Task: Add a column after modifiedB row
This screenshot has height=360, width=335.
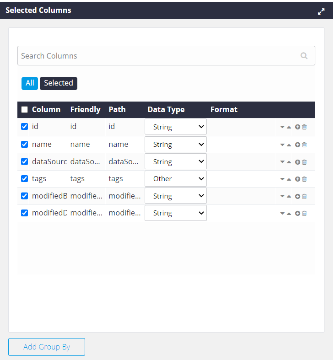Action: [x=297, y=196]
